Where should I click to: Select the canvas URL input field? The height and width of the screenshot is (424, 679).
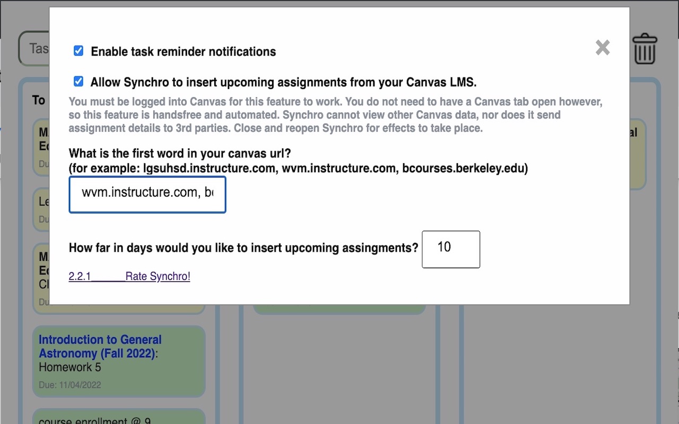pyautogui.click(x=147, y=195)
